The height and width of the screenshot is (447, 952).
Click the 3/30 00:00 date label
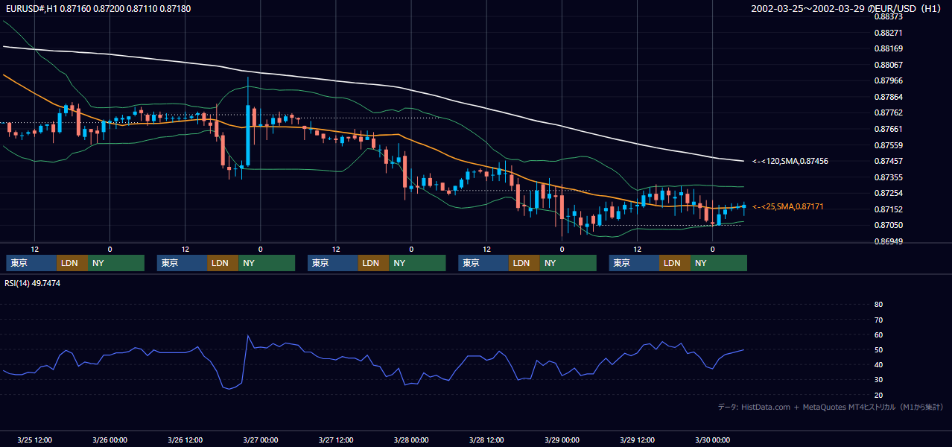[x=712, y=440]
